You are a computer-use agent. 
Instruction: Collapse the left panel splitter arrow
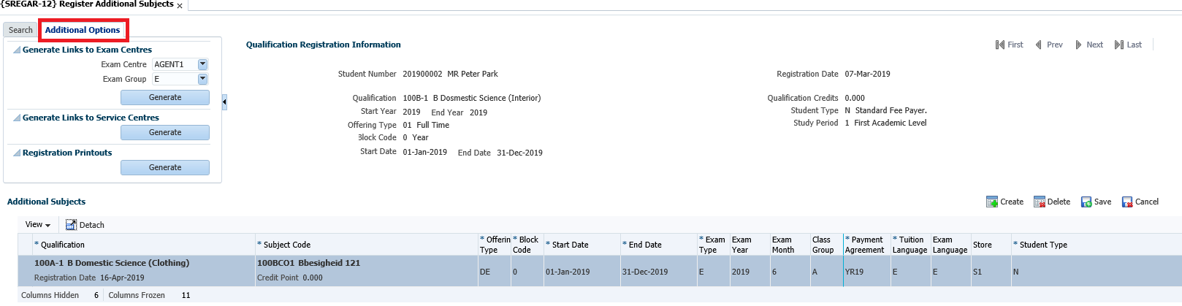point(224,102)
